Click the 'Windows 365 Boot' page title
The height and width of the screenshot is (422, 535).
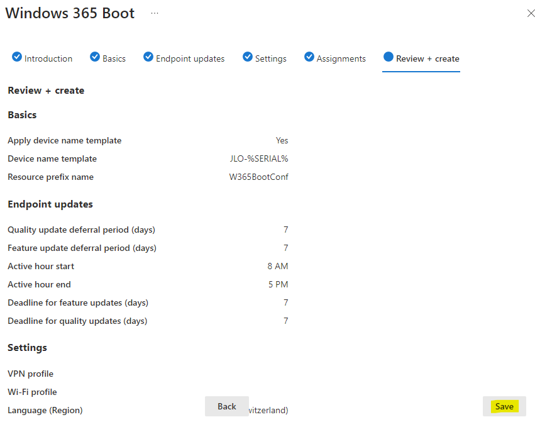point(70,13)
